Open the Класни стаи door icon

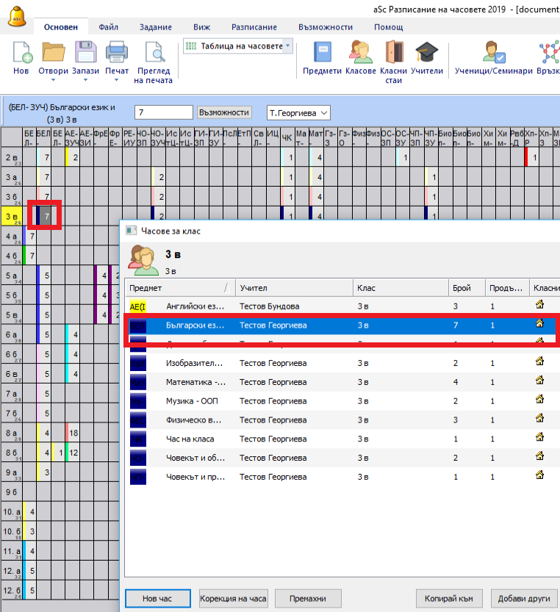393,53
